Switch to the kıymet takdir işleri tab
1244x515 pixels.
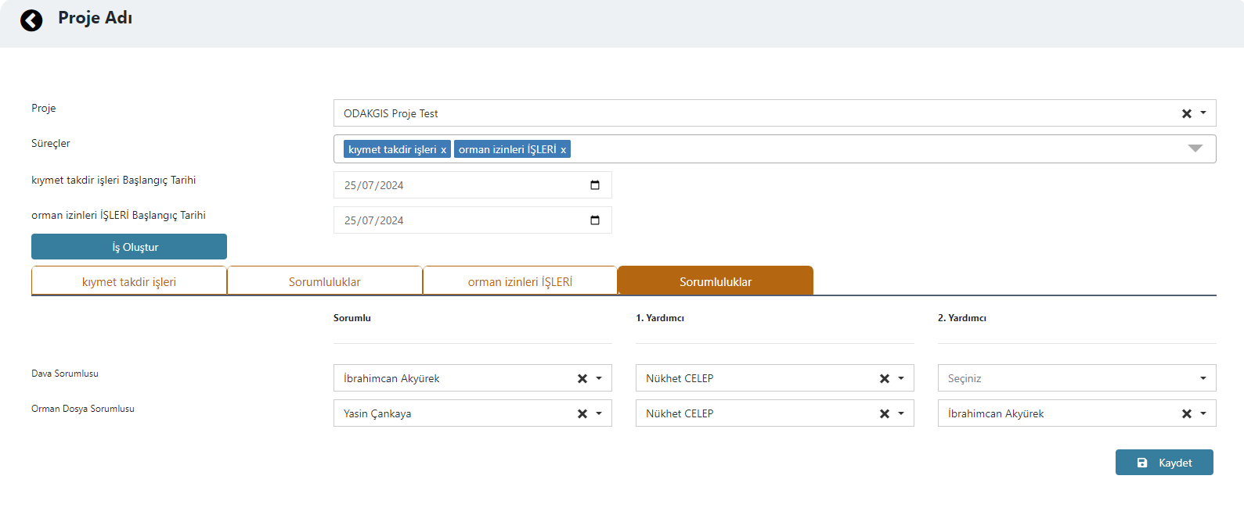[x=129, y=281]
